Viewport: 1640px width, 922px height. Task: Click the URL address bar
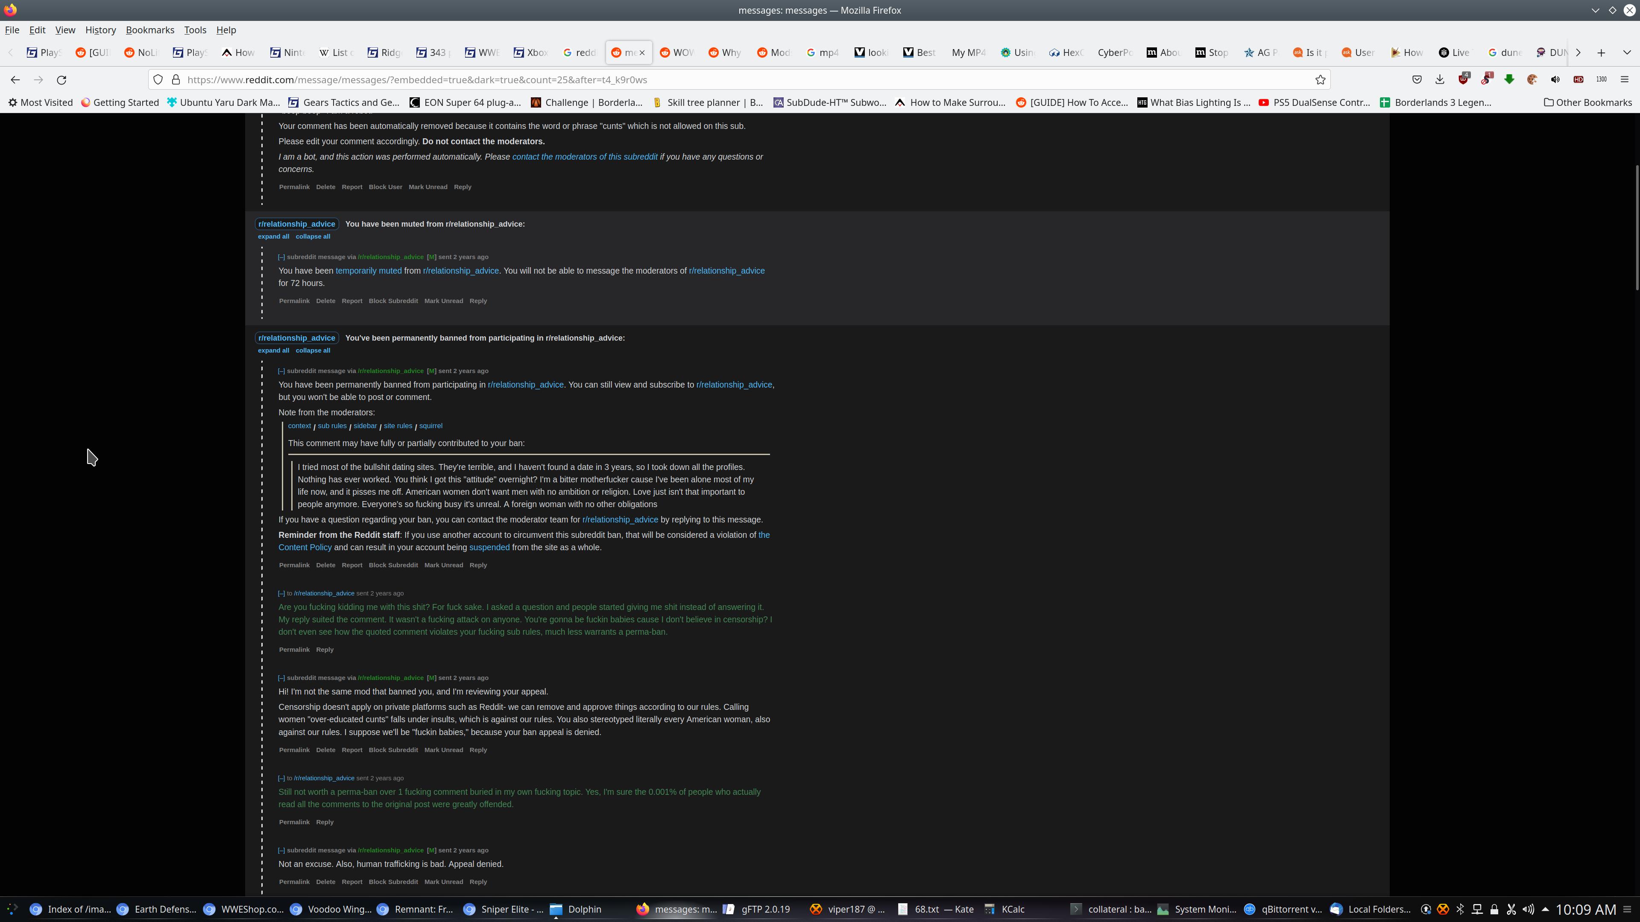pos(732,79)
